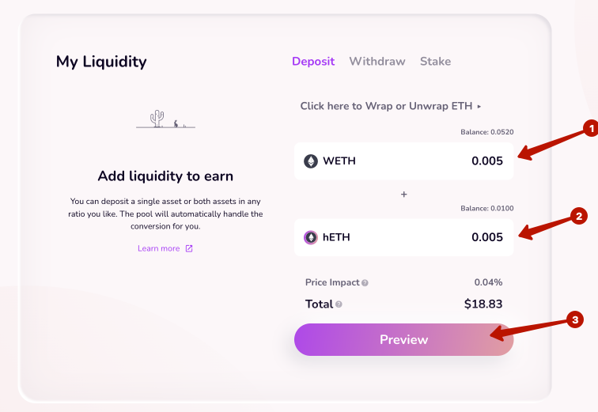Click the Price Impact help icon
The height and width of the screenshot is (412, 598).
click(365, 283)
